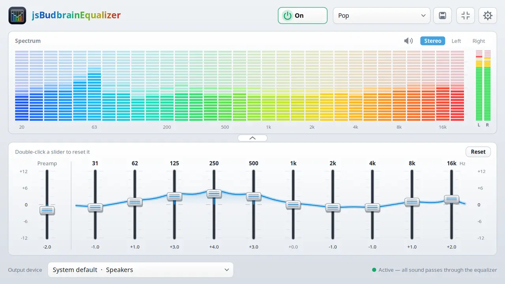Open the Pop preset dropdown

click(382, 16)
